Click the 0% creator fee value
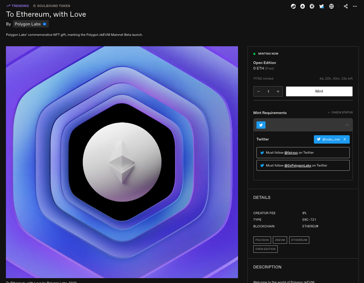The height and width of the screenshot is (283, 364). 304,213
